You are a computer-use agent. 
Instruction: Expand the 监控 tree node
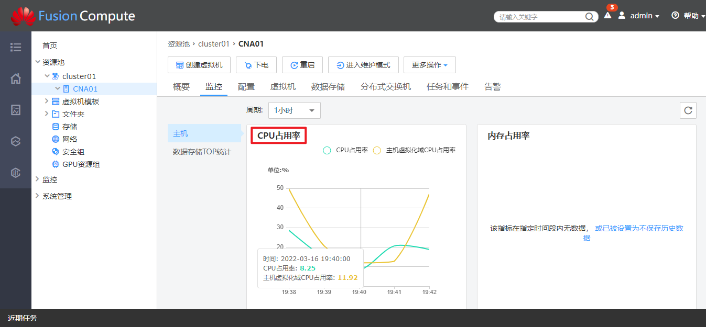click(x=37, y=179)
